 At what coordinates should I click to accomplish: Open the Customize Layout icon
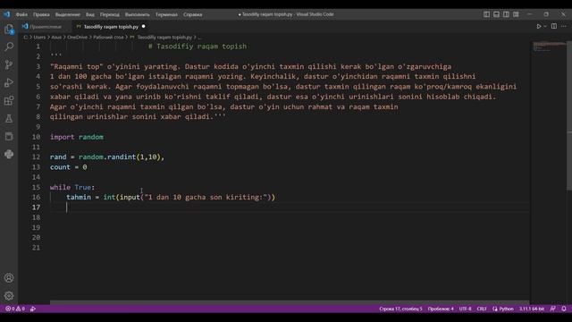(516, 14)
